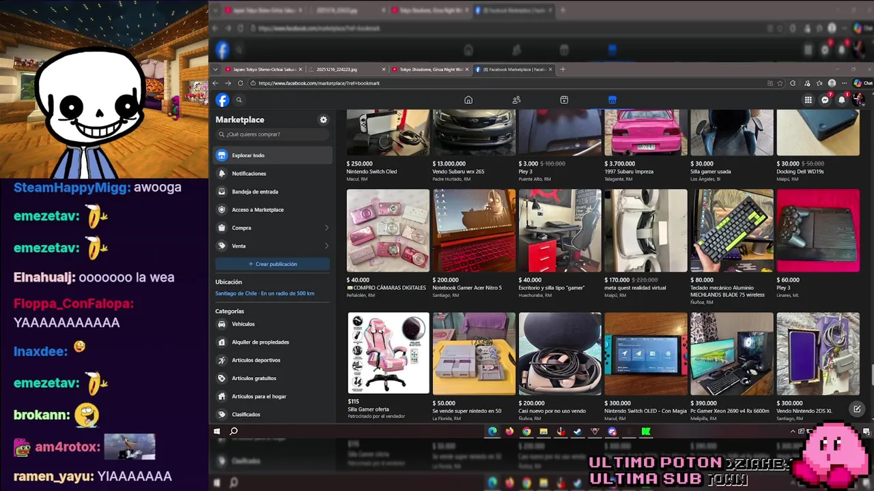Open pink digital cameras listing thumbnail
Screen dimensions: 874x491
pos(388,230)
